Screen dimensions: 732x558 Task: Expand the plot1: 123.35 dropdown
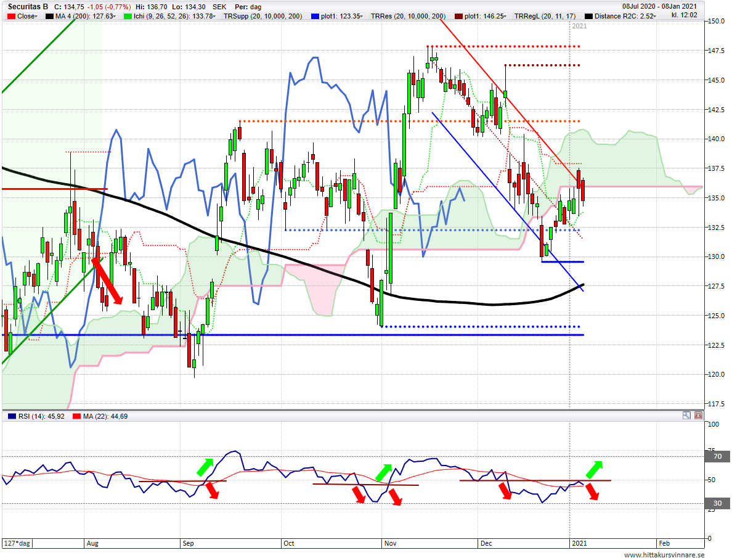click(361, 17)
